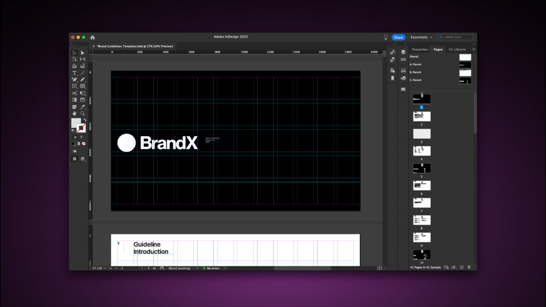This screenshot has height=307, width=546.
Task: Open the preflight profile dropdown
Action: click(x=197, y=268)
